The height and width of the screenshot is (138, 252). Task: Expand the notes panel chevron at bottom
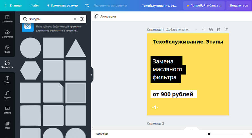[x=192, y=129]
